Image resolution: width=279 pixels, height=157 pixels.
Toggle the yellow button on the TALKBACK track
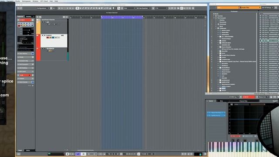(51, 51)
